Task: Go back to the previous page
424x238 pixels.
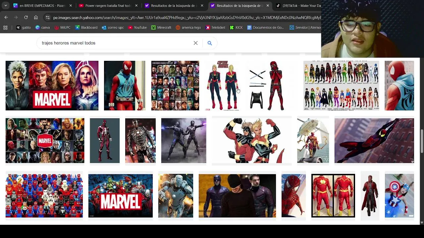Action: point(6,17)
